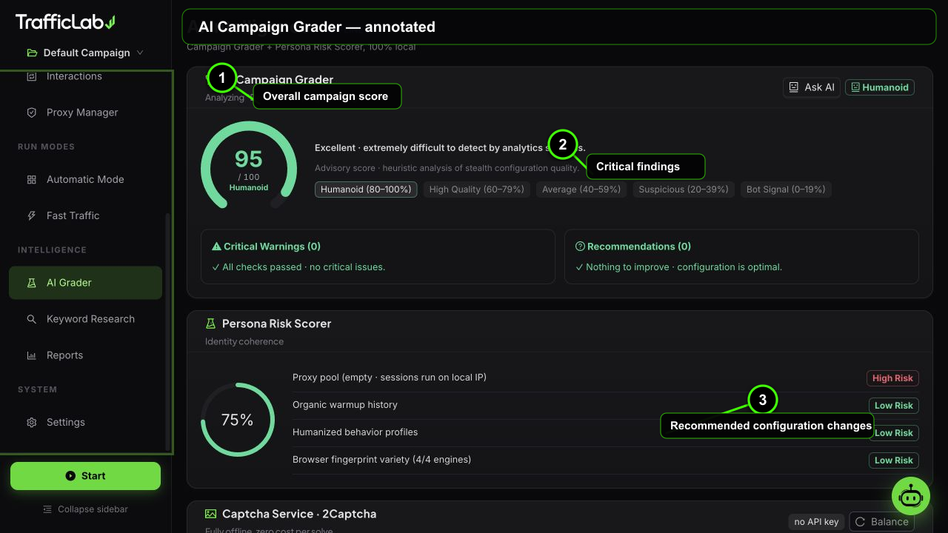
Task: Click the Recommendations question mark icon
Action: tap(580, 247)
